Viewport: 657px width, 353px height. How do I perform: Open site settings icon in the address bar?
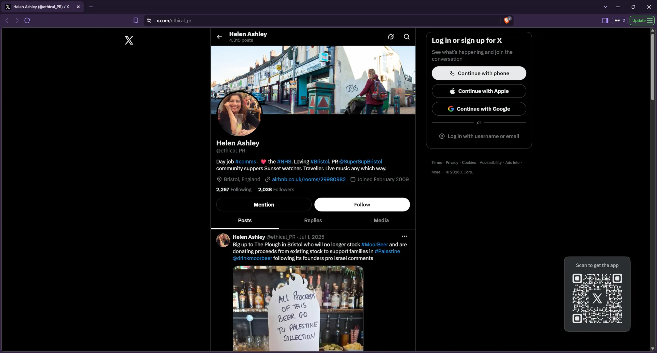[149, 21]
